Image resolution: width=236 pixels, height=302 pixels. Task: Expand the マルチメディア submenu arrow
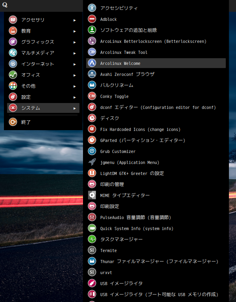click(75, 53)
